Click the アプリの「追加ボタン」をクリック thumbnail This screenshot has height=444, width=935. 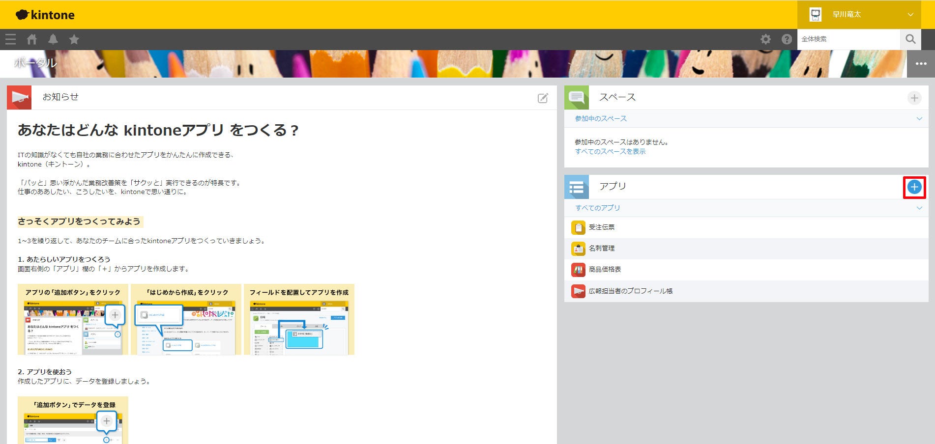tap(73, 319)
